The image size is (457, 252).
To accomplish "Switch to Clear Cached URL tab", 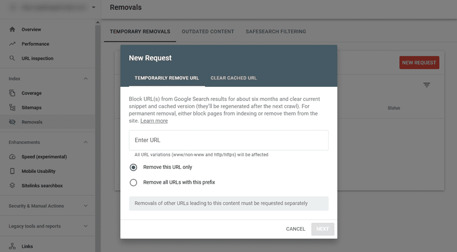I will pos(233,78).
